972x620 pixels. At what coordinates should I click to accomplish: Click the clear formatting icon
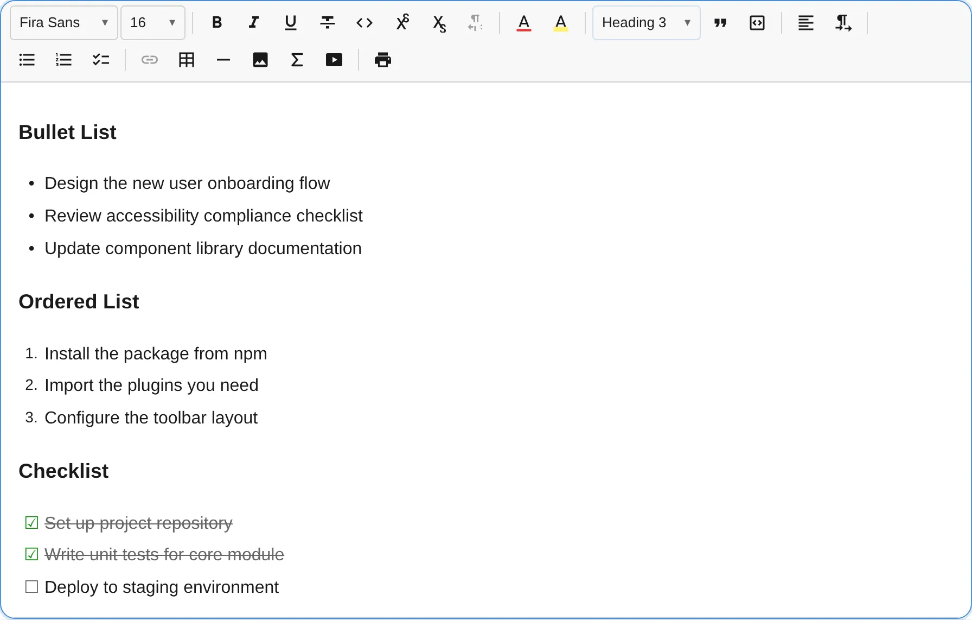476,23
